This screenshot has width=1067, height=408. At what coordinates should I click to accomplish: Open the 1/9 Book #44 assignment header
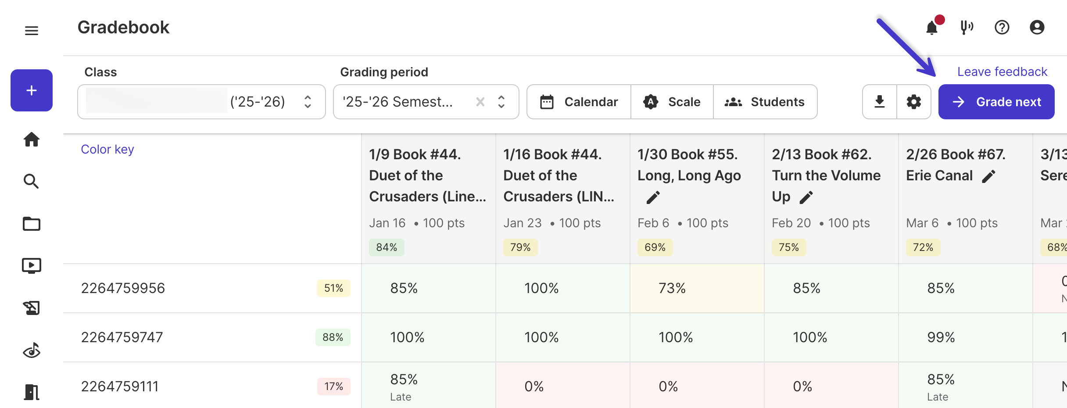[x=428, y=175]
